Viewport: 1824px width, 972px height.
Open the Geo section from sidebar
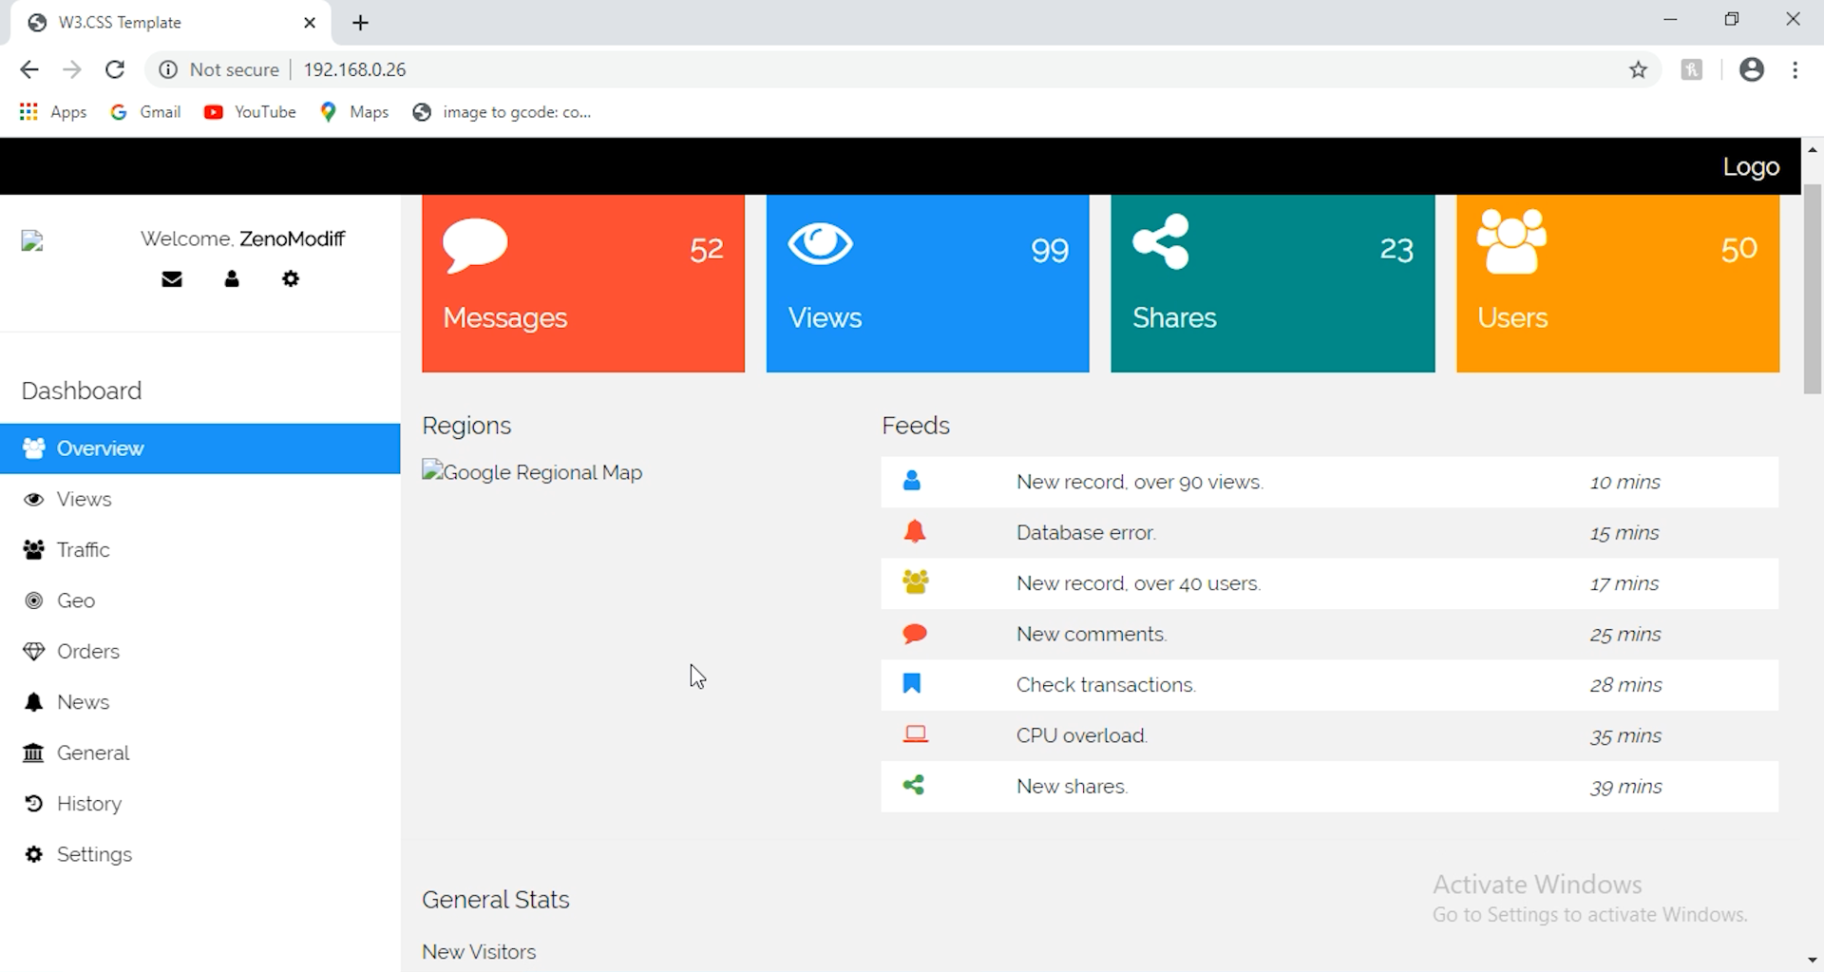(x=76, y=600)
